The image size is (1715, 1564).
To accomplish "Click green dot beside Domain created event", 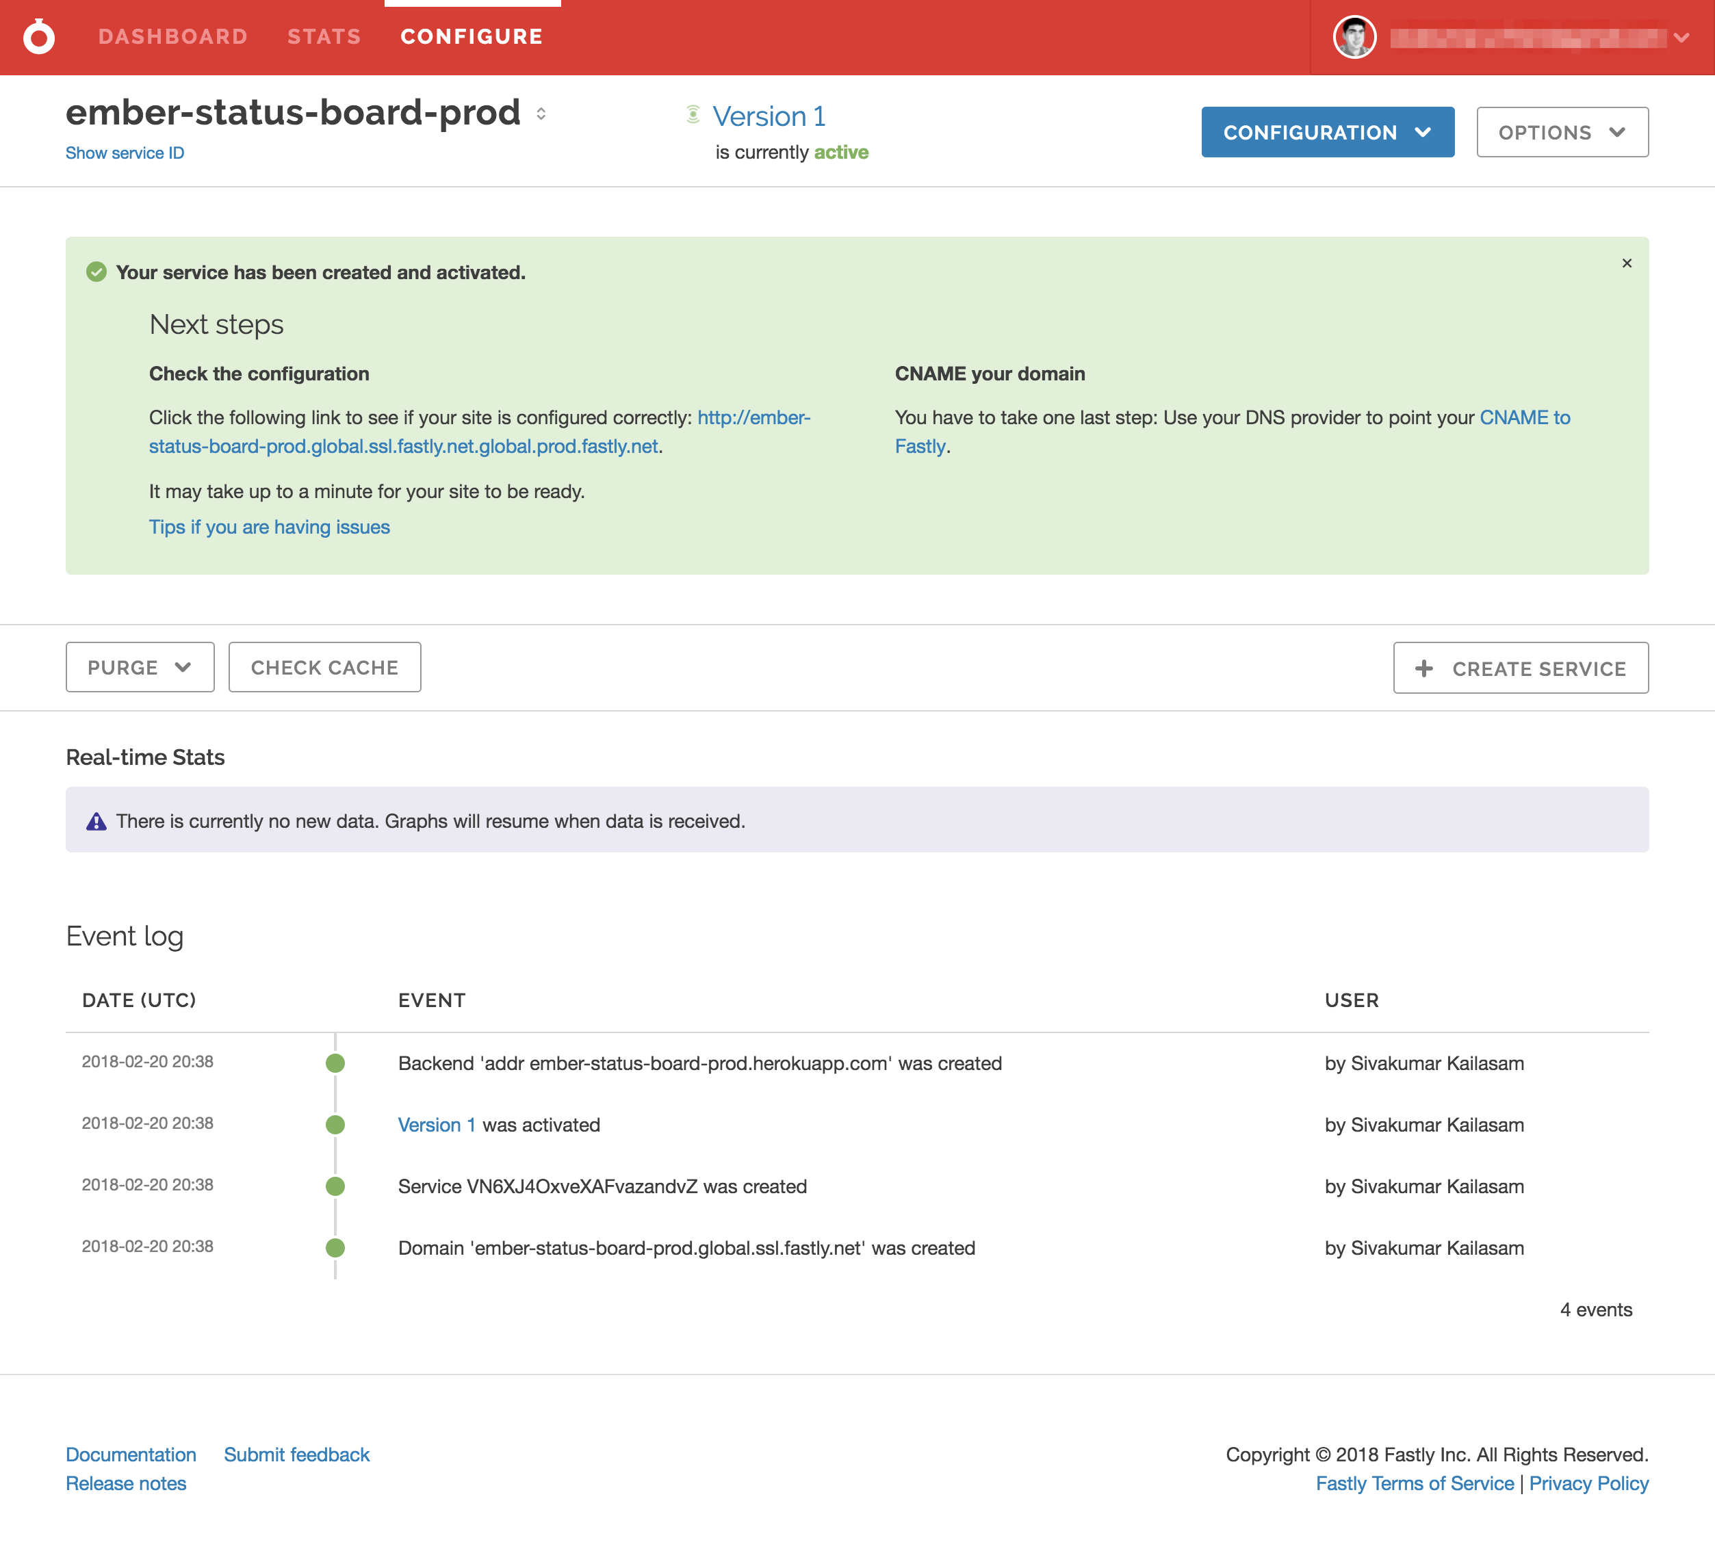I will coord(335,1248).
